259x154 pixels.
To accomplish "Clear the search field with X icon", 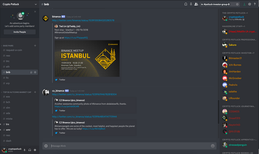I will tap(237, 4).
